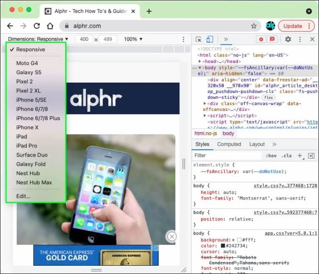Image resolution: width=319 pixels, height=274 pixels.
Task: Click the flex badge on the div
Action: click(268, 97)
